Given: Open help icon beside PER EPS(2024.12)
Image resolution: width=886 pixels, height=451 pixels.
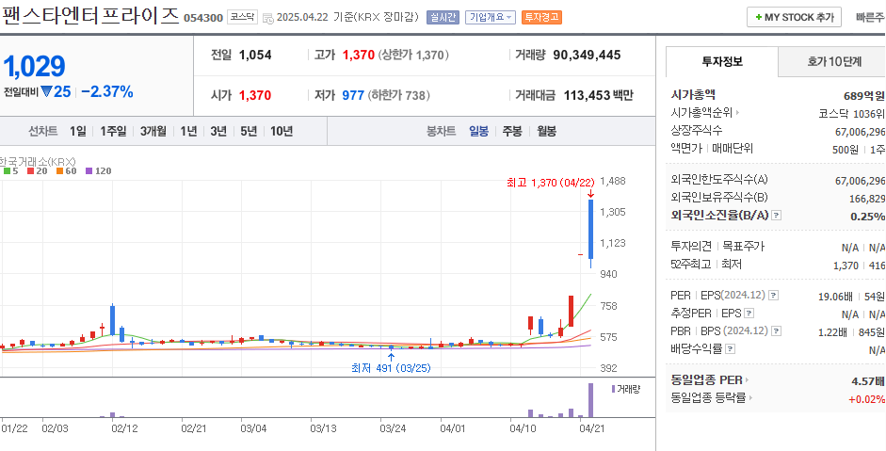Looking at the screenshot, I should (x=774, y=296).
